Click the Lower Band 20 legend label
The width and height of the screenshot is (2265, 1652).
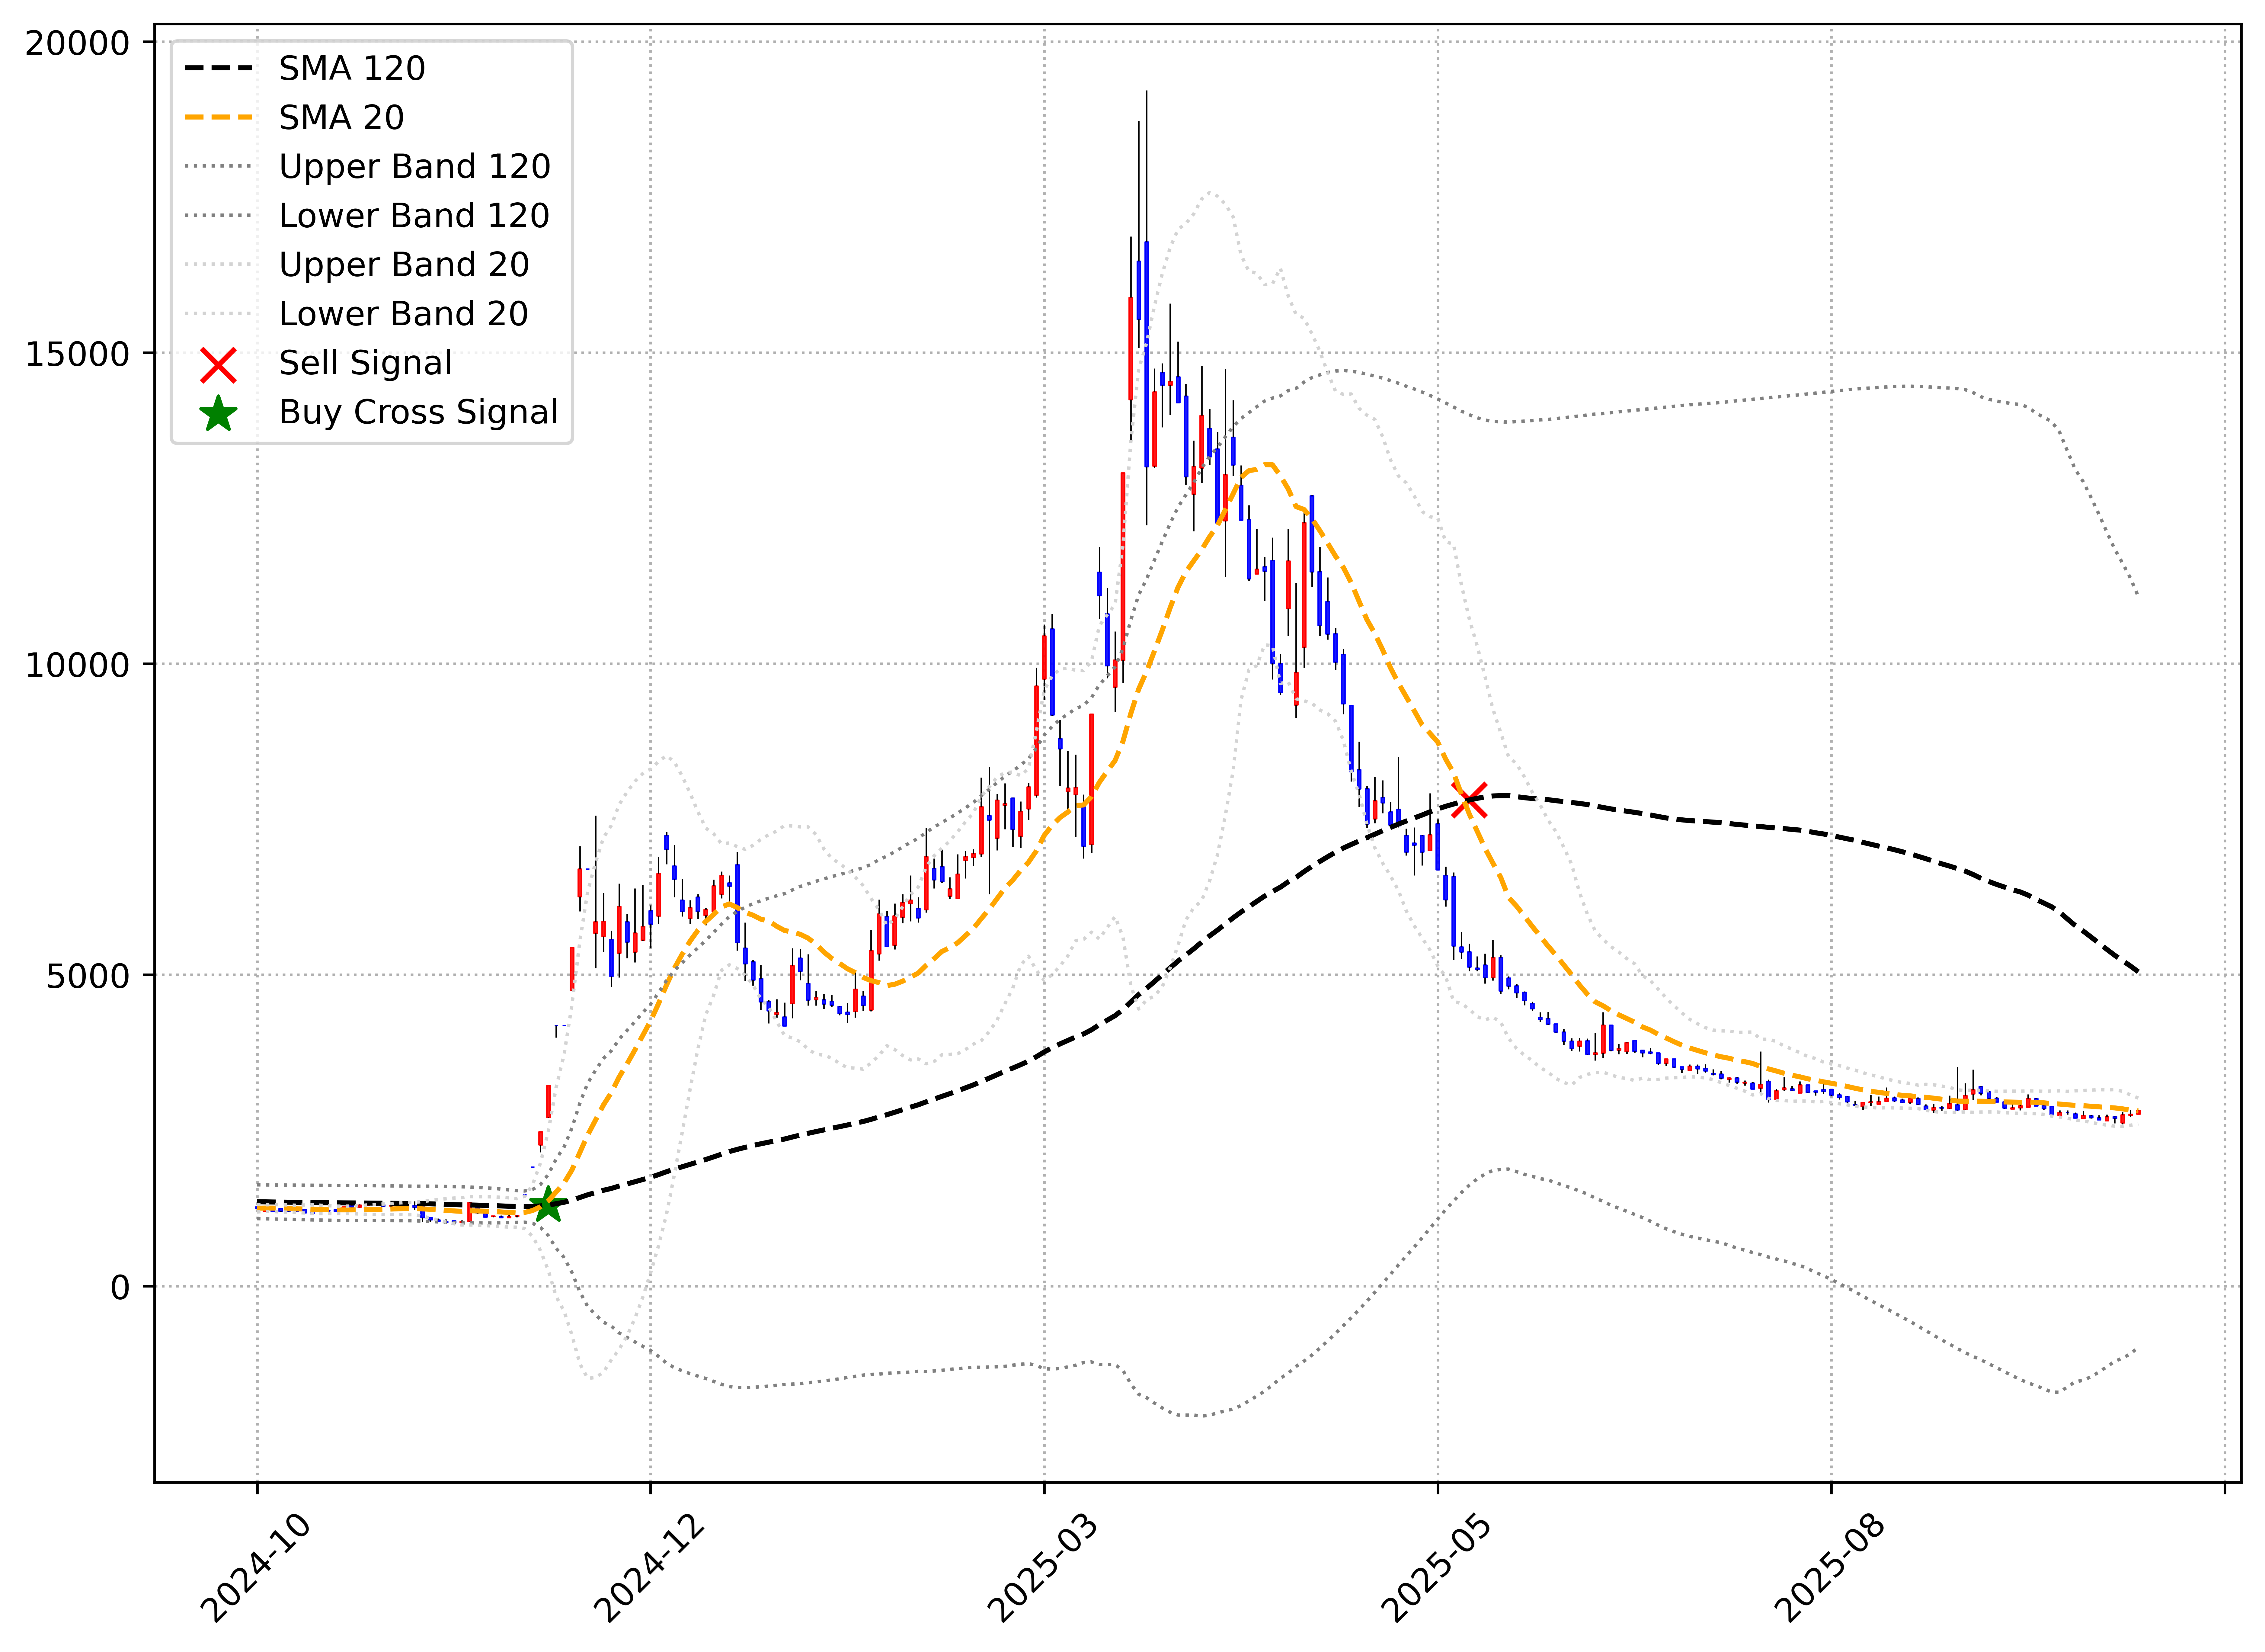403,313
